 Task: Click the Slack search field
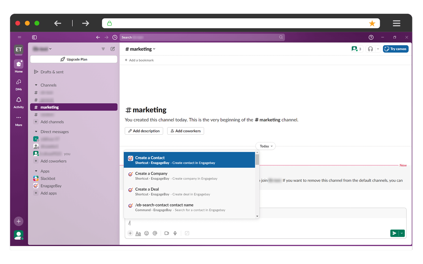tap(202, 37)
